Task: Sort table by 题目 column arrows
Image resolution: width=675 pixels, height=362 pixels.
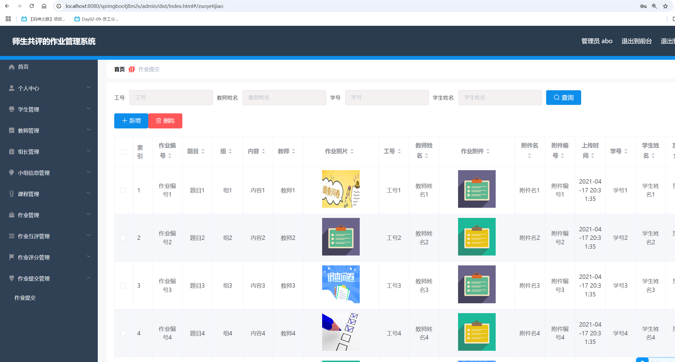Action: (x=203, y=151)
